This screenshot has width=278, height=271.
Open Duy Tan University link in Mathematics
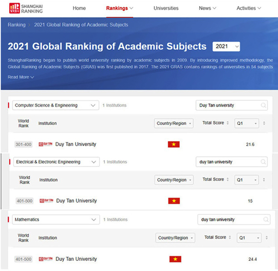tap(76, 259)
